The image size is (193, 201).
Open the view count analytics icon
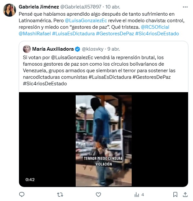pos(137,195)
